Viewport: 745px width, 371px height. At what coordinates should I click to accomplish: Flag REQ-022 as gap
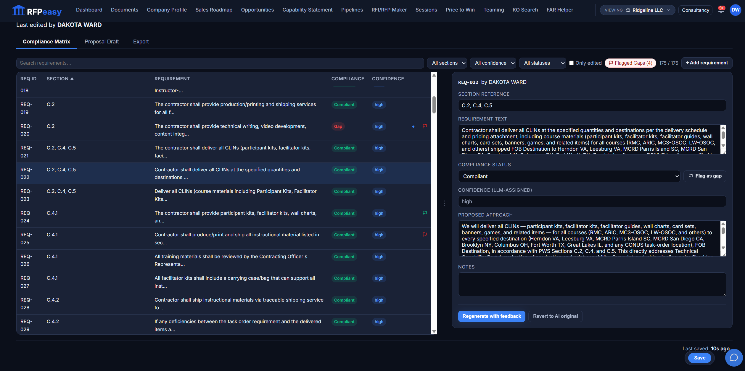704,176
